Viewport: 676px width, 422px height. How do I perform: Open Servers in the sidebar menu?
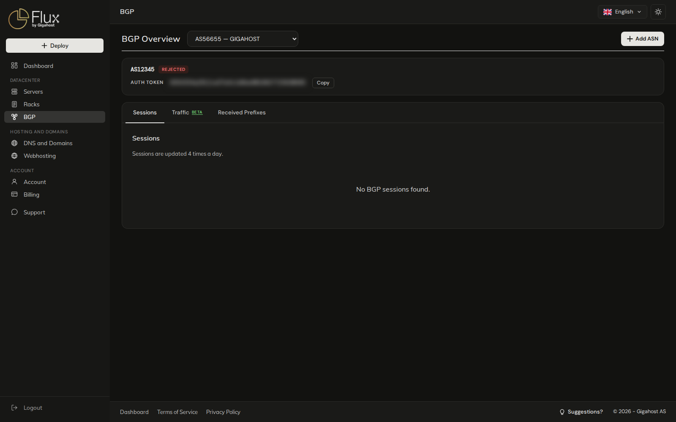[55, 92]
